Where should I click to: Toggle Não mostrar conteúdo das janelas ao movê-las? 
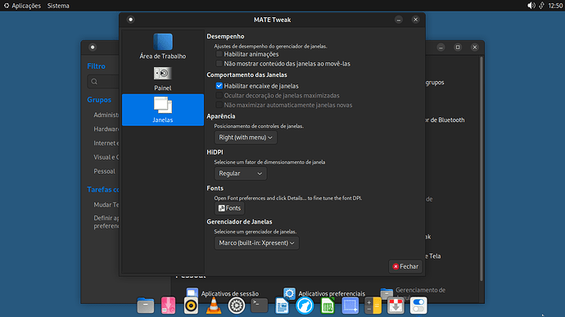click(219, 63)
